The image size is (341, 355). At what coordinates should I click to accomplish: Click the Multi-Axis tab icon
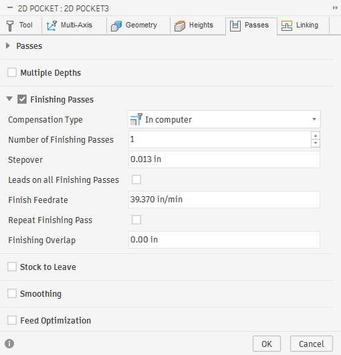(51, 25)
